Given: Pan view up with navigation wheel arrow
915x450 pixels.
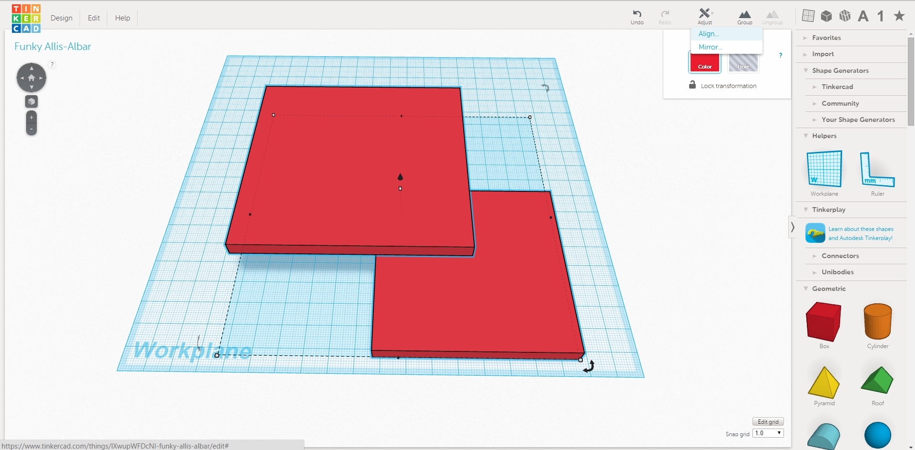Looking at the screenshot, I should pos(31,68).
